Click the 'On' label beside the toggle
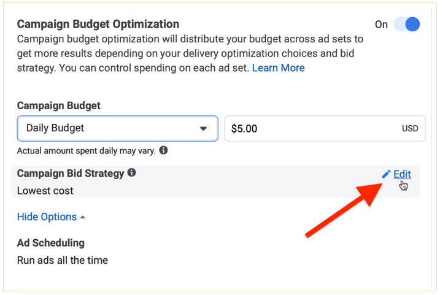Viewport: 440px width, 295px height. coord(381,25)
